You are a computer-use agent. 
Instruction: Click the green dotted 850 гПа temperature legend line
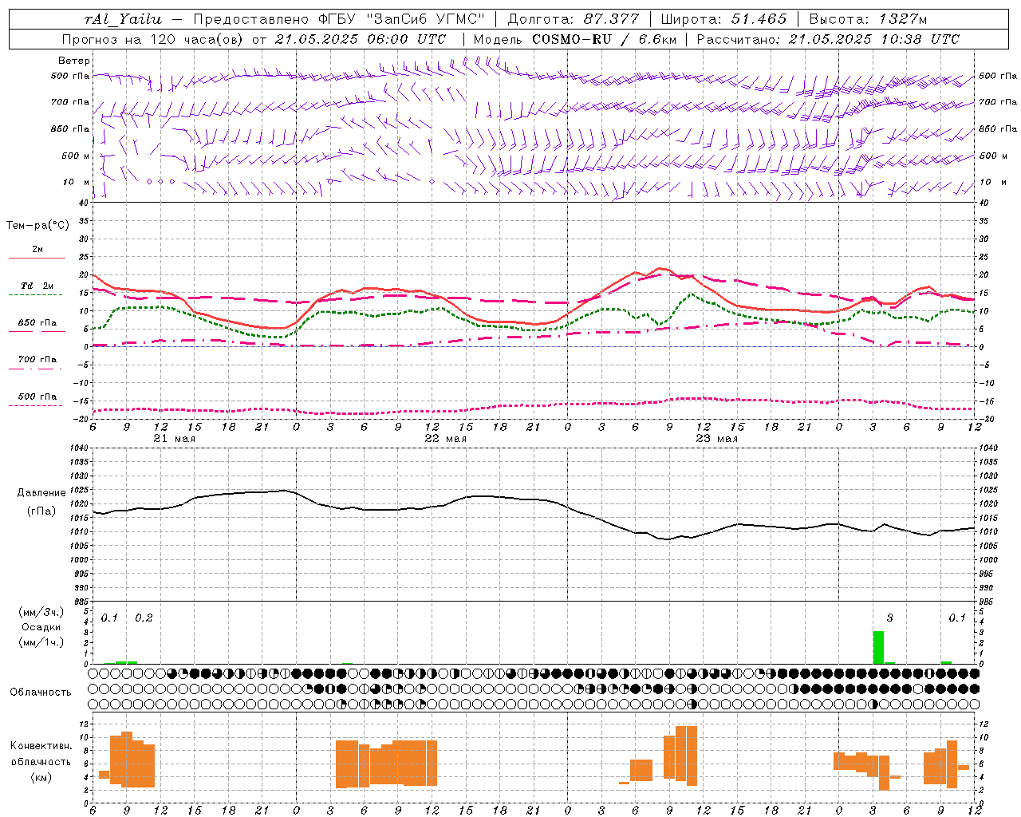click(x=37, y=331)
